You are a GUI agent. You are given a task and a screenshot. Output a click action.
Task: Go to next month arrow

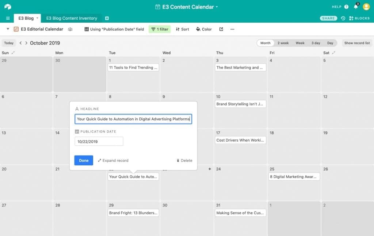(26, 43)
